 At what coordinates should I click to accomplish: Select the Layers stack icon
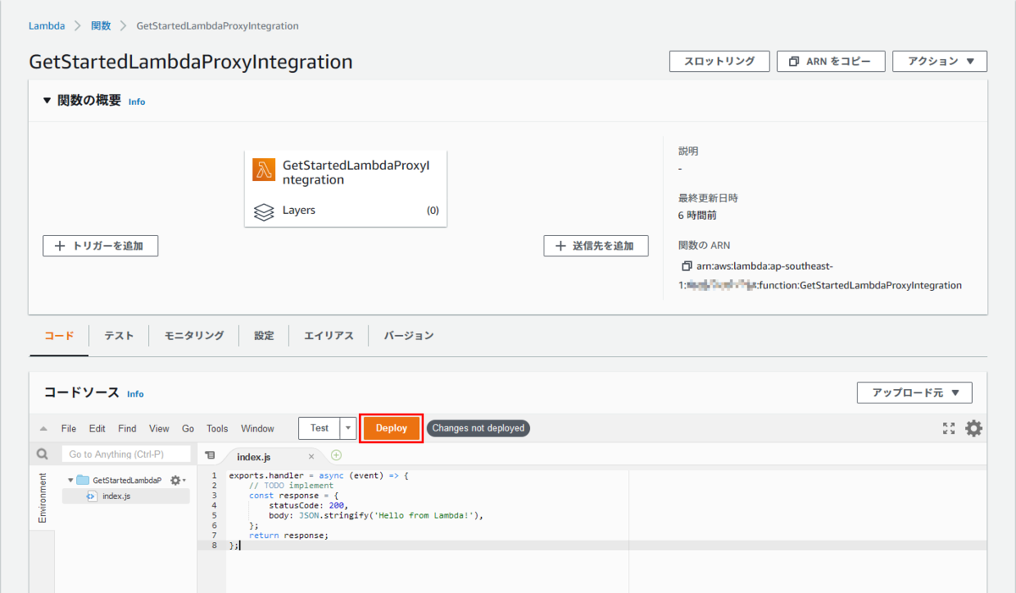pyautogui.click(x=264, y=211)
